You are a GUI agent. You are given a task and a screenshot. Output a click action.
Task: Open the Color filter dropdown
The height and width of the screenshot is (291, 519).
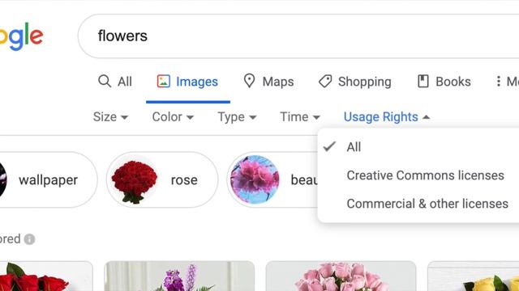pos(173,117)
